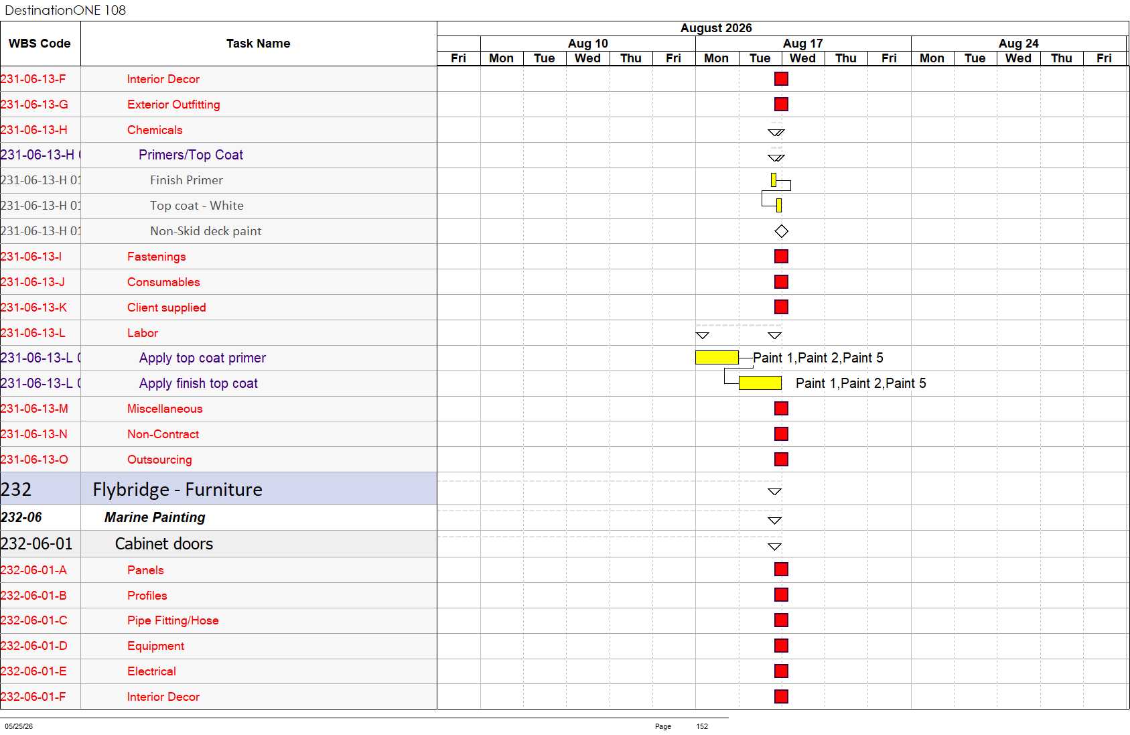Select the Marine Painting summary triangle

point(775,521)
